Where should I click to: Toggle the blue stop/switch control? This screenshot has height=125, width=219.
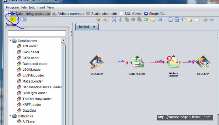pos(23,19)
